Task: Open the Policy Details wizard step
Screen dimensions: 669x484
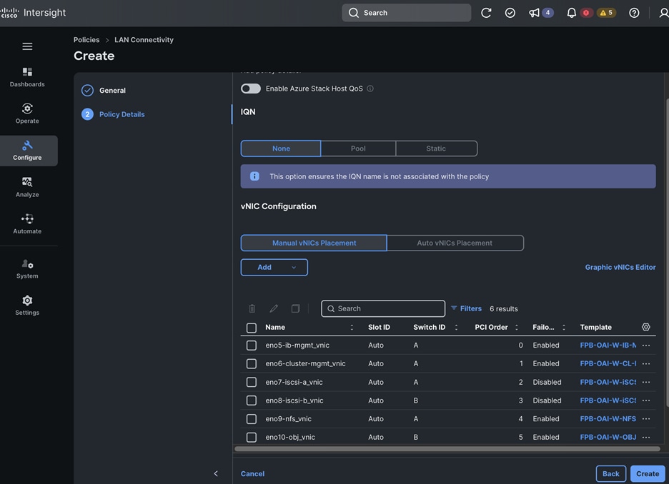Action: [x=113, y=114]
